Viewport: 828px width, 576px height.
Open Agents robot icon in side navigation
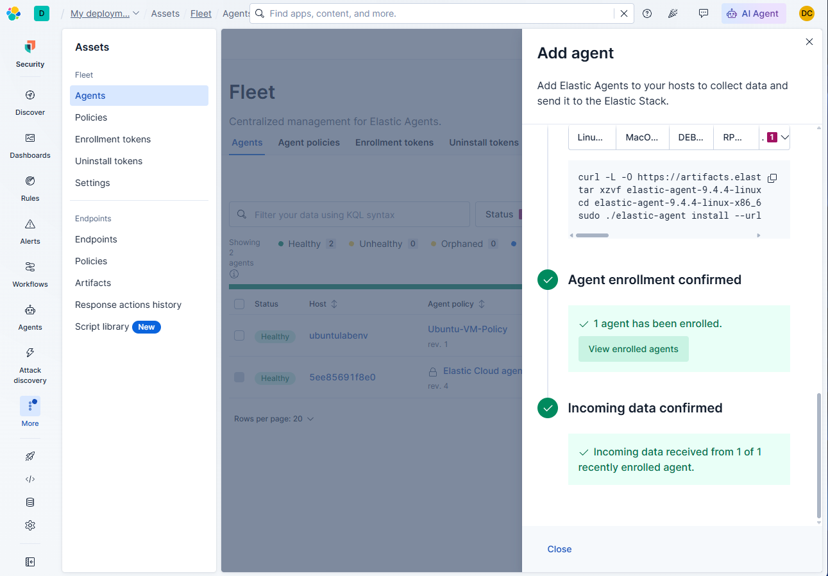click(x=30, y=318)
